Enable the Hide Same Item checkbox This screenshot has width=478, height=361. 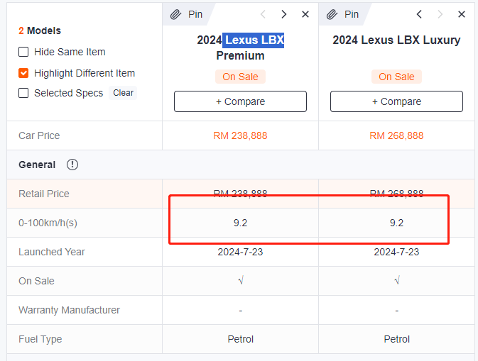[23, 52]
